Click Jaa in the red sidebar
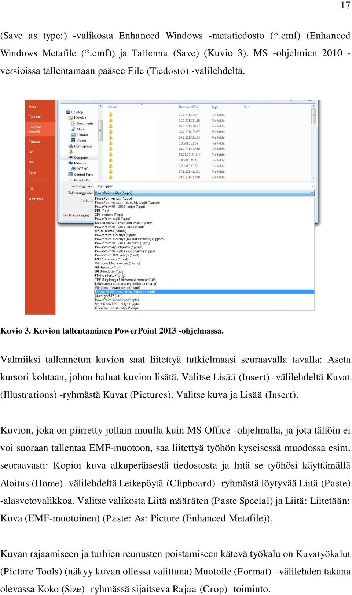The width and height of the screenshot is (352, 595). [x=31, y=152]
